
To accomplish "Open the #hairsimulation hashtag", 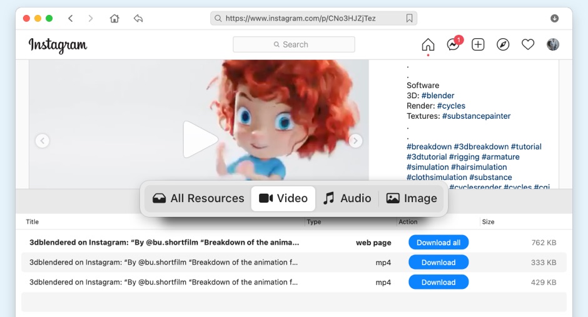I will click(x=479, y=167).
